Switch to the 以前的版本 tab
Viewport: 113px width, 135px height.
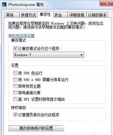tap(97, 15)
